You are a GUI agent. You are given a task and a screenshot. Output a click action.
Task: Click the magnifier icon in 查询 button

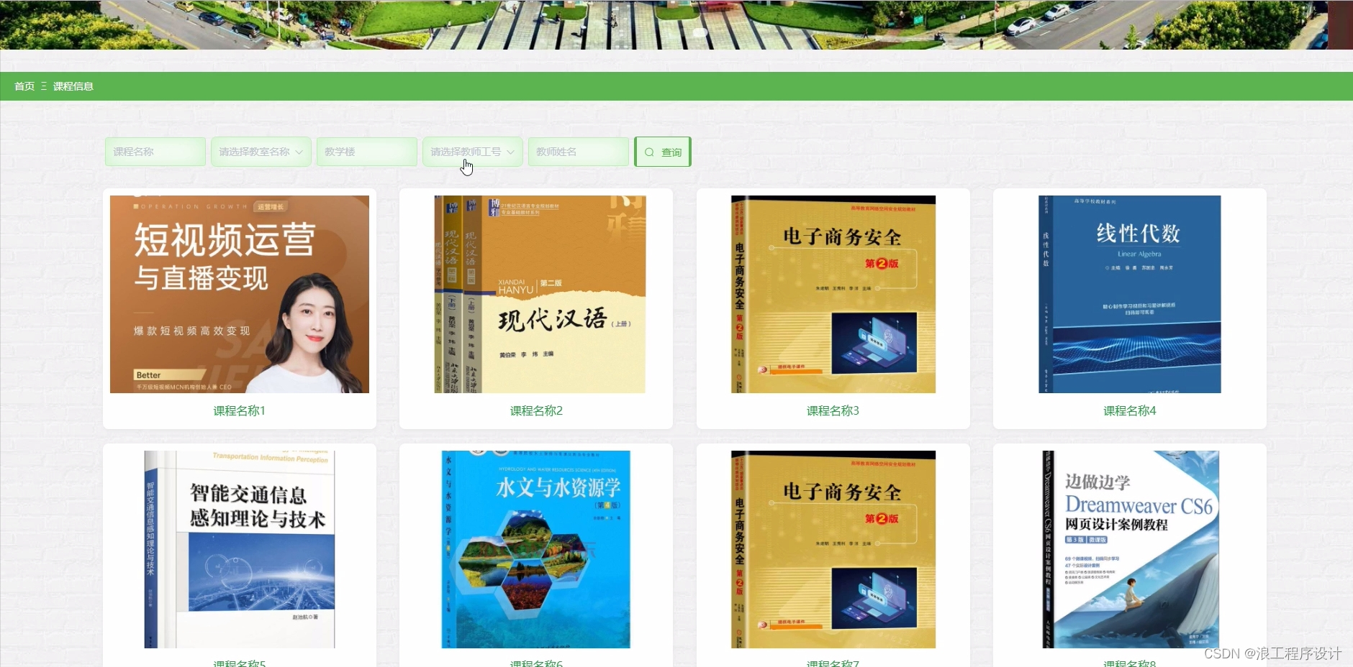649,152
